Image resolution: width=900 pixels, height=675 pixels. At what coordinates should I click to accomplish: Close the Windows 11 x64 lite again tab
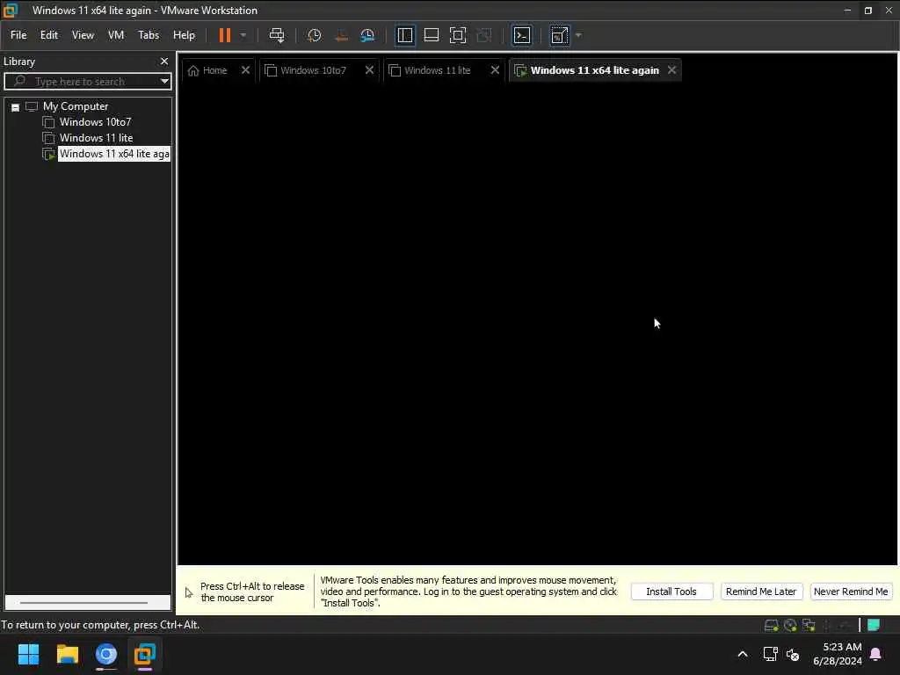(x=671, y=70)
